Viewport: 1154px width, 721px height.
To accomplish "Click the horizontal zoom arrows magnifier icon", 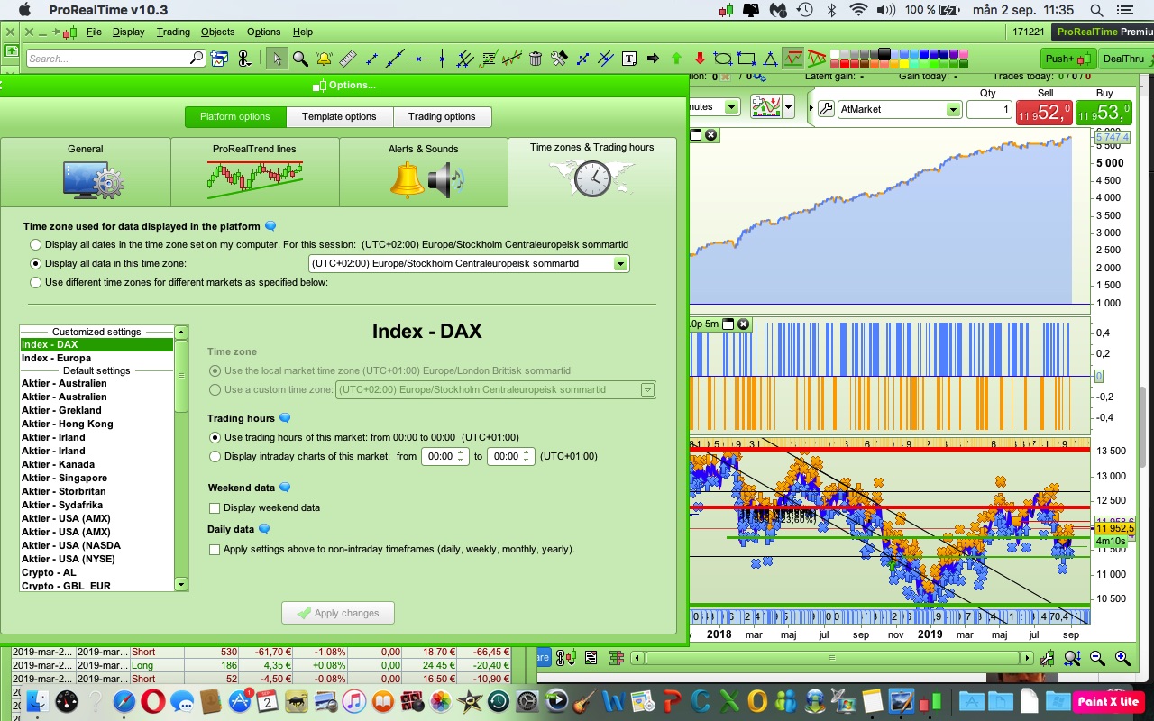I will pos(1073,658).
